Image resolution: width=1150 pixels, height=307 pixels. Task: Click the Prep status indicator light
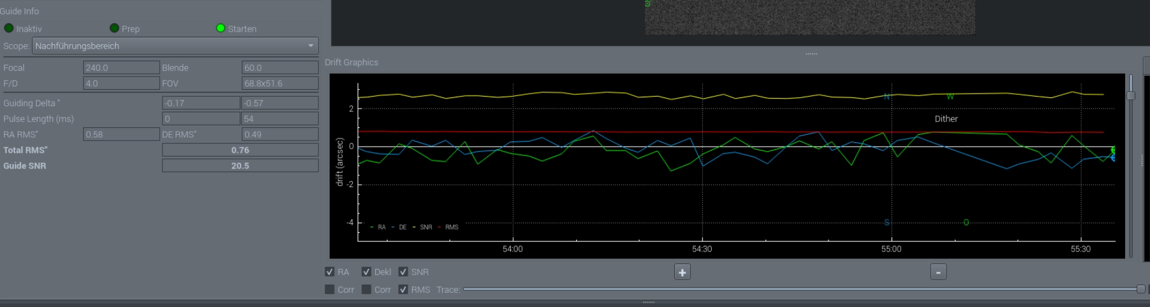coord(114,28)
